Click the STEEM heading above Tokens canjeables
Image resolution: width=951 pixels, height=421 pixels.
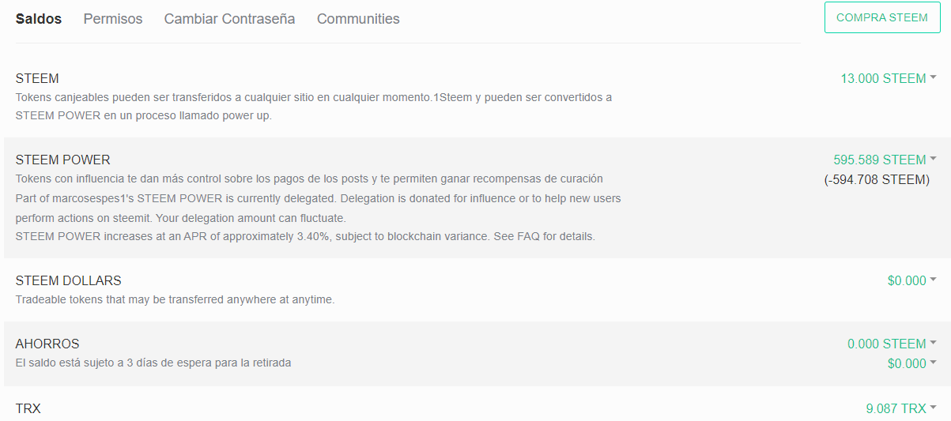tap(37, 78)
